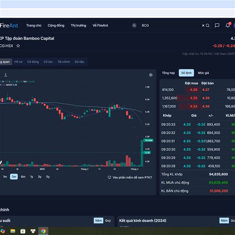This screenshot has height=235, width=235.
Task: Select Tổng hợp tab in order panel
Action: 168,73
